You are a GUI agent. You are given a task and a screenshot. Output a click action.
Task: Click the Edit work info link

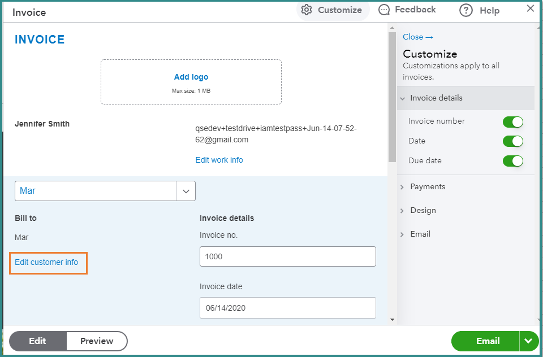[x=219, y=160]
